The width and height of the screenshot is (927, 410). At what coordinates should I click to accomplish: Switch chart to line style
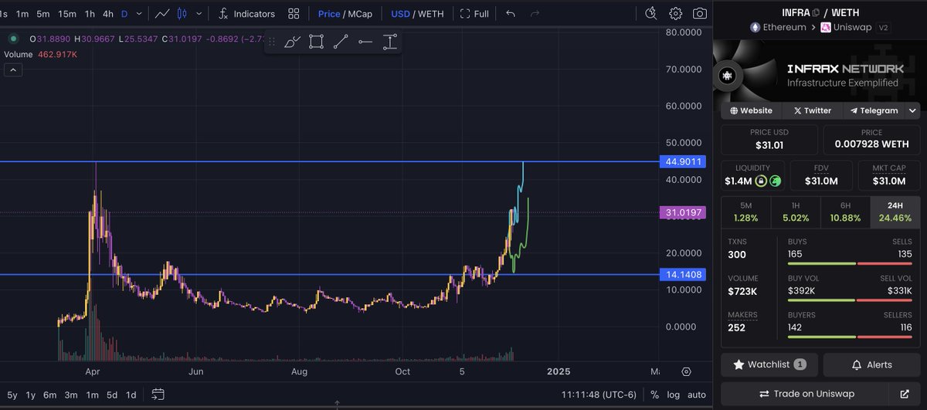click(x=162, y=14)
